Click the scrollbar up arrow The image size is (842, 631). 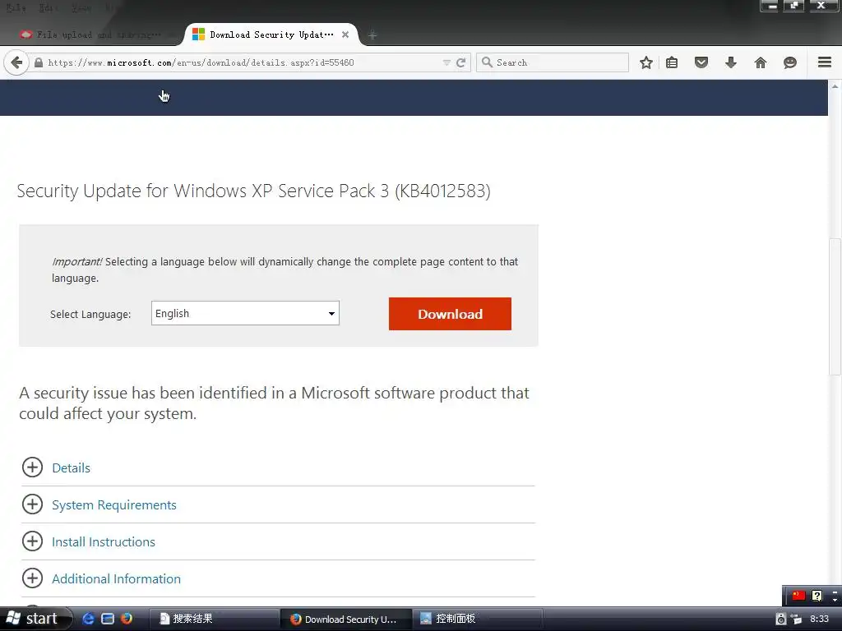(835, 85)
